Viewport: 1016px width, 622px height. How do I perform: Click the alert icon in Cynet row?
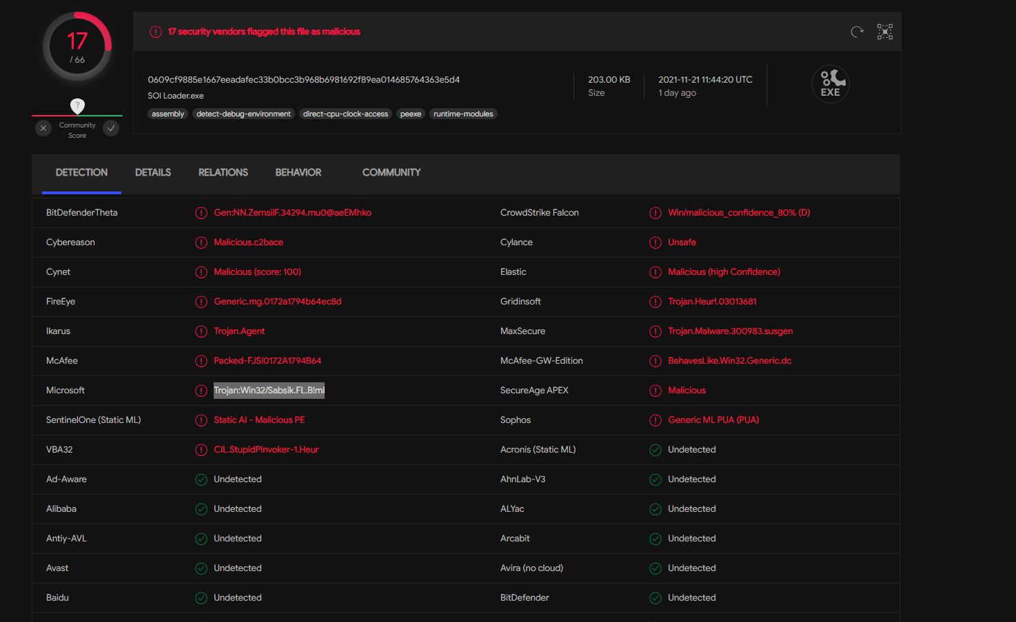pyautogui.click(x=201, y=272)
